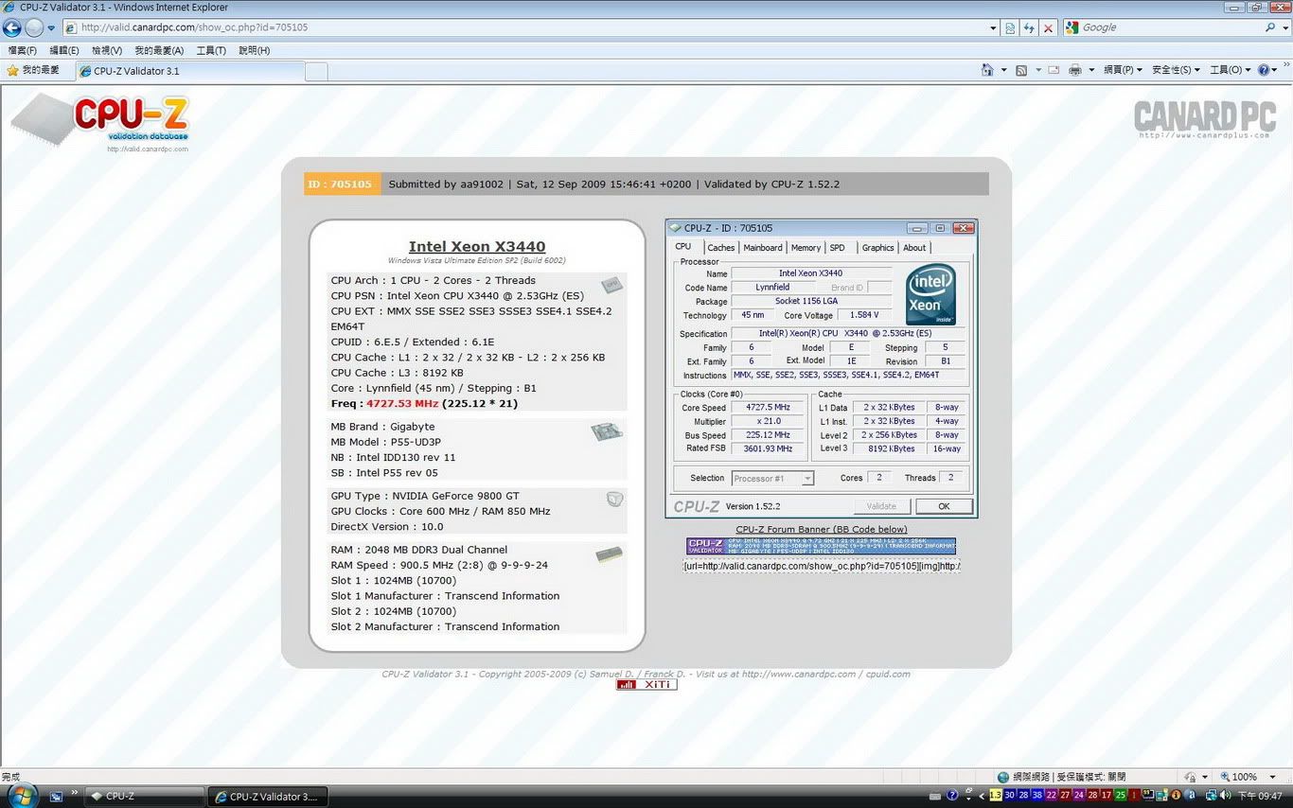Screen dimensions: 1293x808
Task: Open the 編輯(E) menu
Action: (x=64, y=50)
